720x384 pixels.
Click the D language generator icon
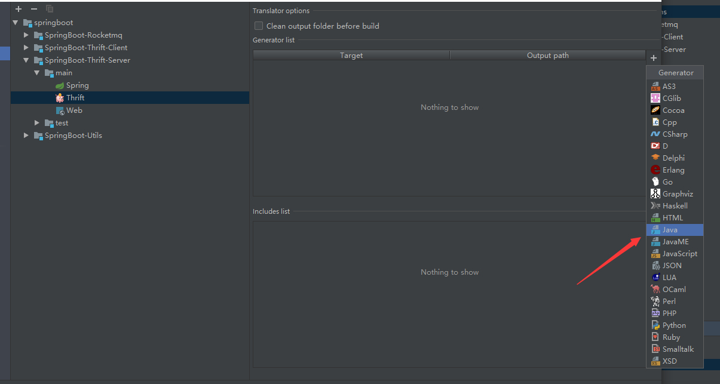click(x=655, y=146)
